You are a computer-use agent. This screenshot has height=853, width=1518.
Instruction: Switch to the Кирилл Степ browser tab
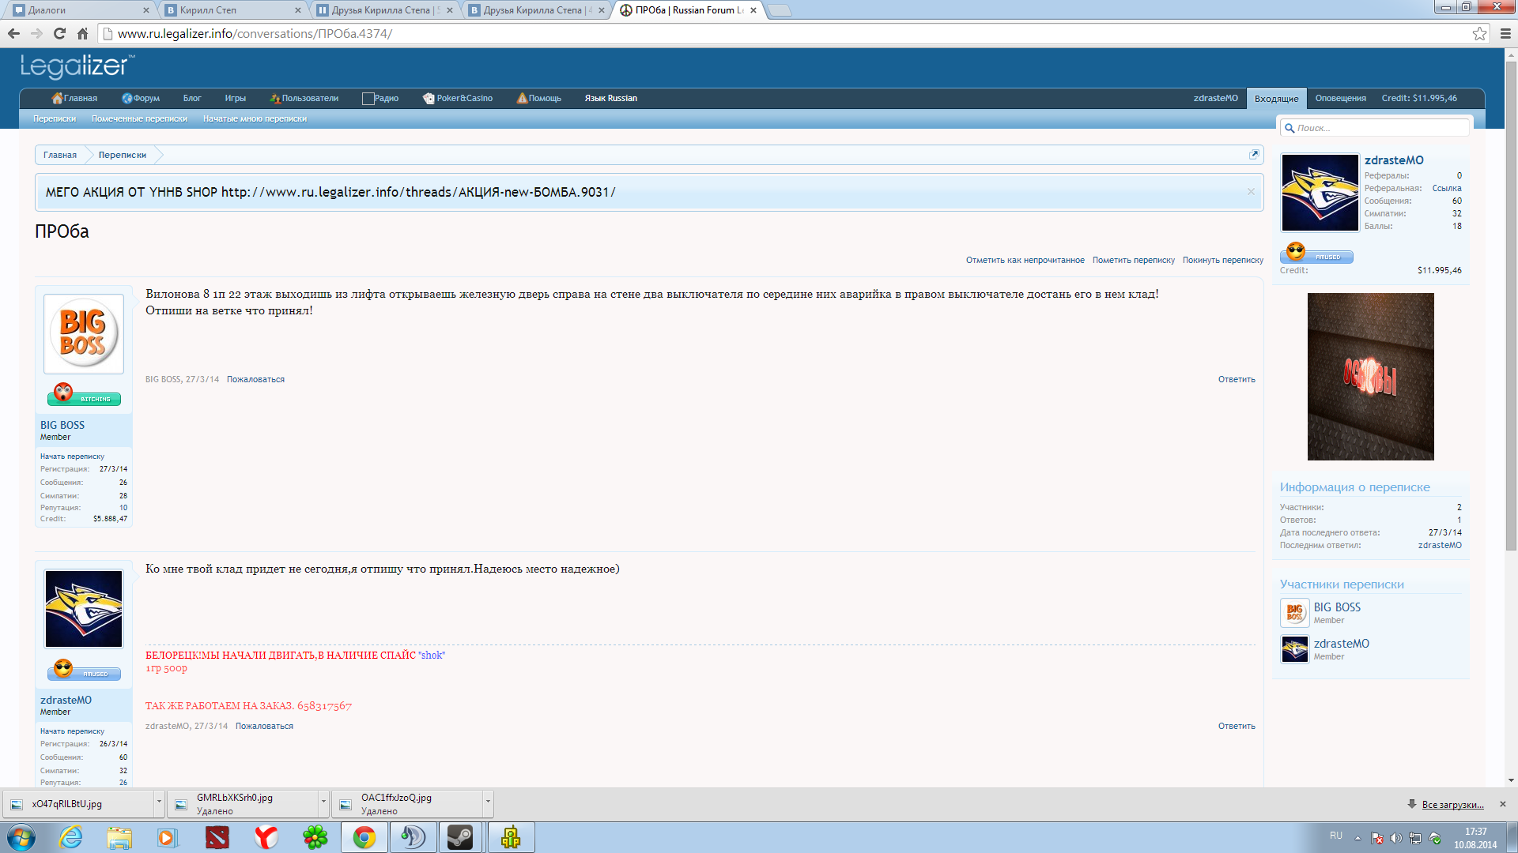231,10
